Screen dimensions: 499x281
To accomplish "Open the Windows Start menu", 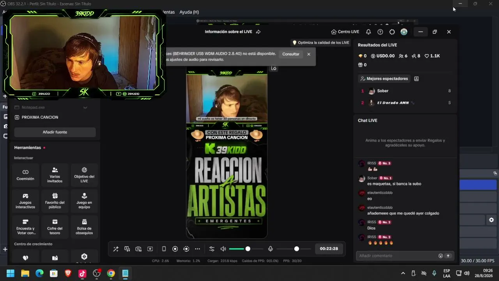I will 11,273.
